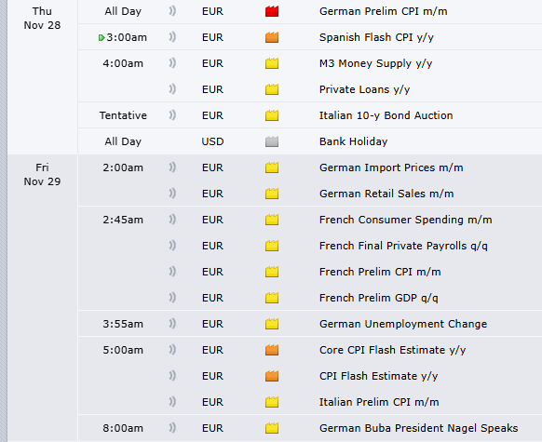The height and width of the screenshot is (442, 542).
Task: Click yellow impact icon for M3 Money Supply
Action: point(272,63)
